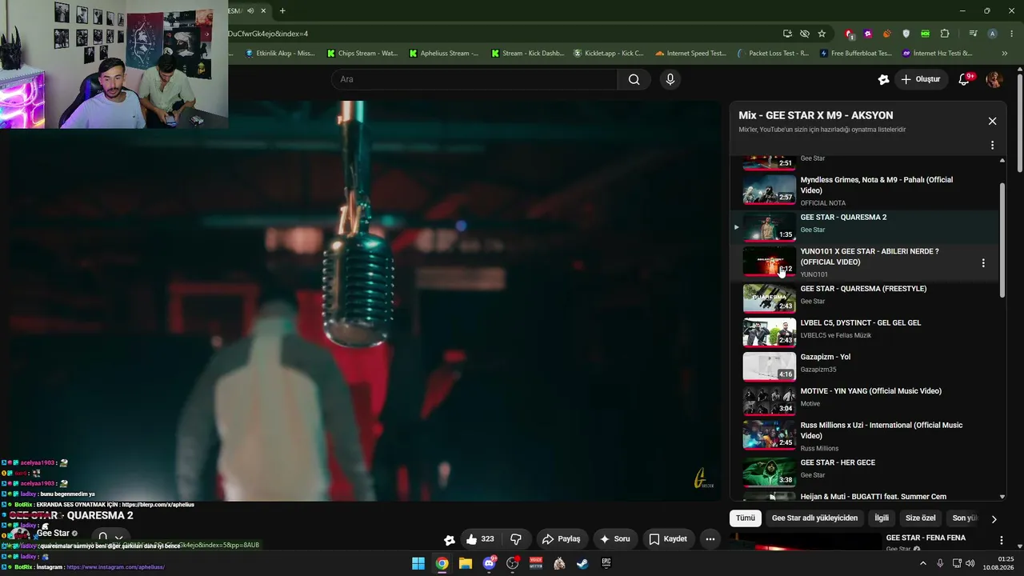Image resolution: width=1024 pixels, height=576 pixels.
Task: Open a new browser tab
Action: (x=282, y=10)
